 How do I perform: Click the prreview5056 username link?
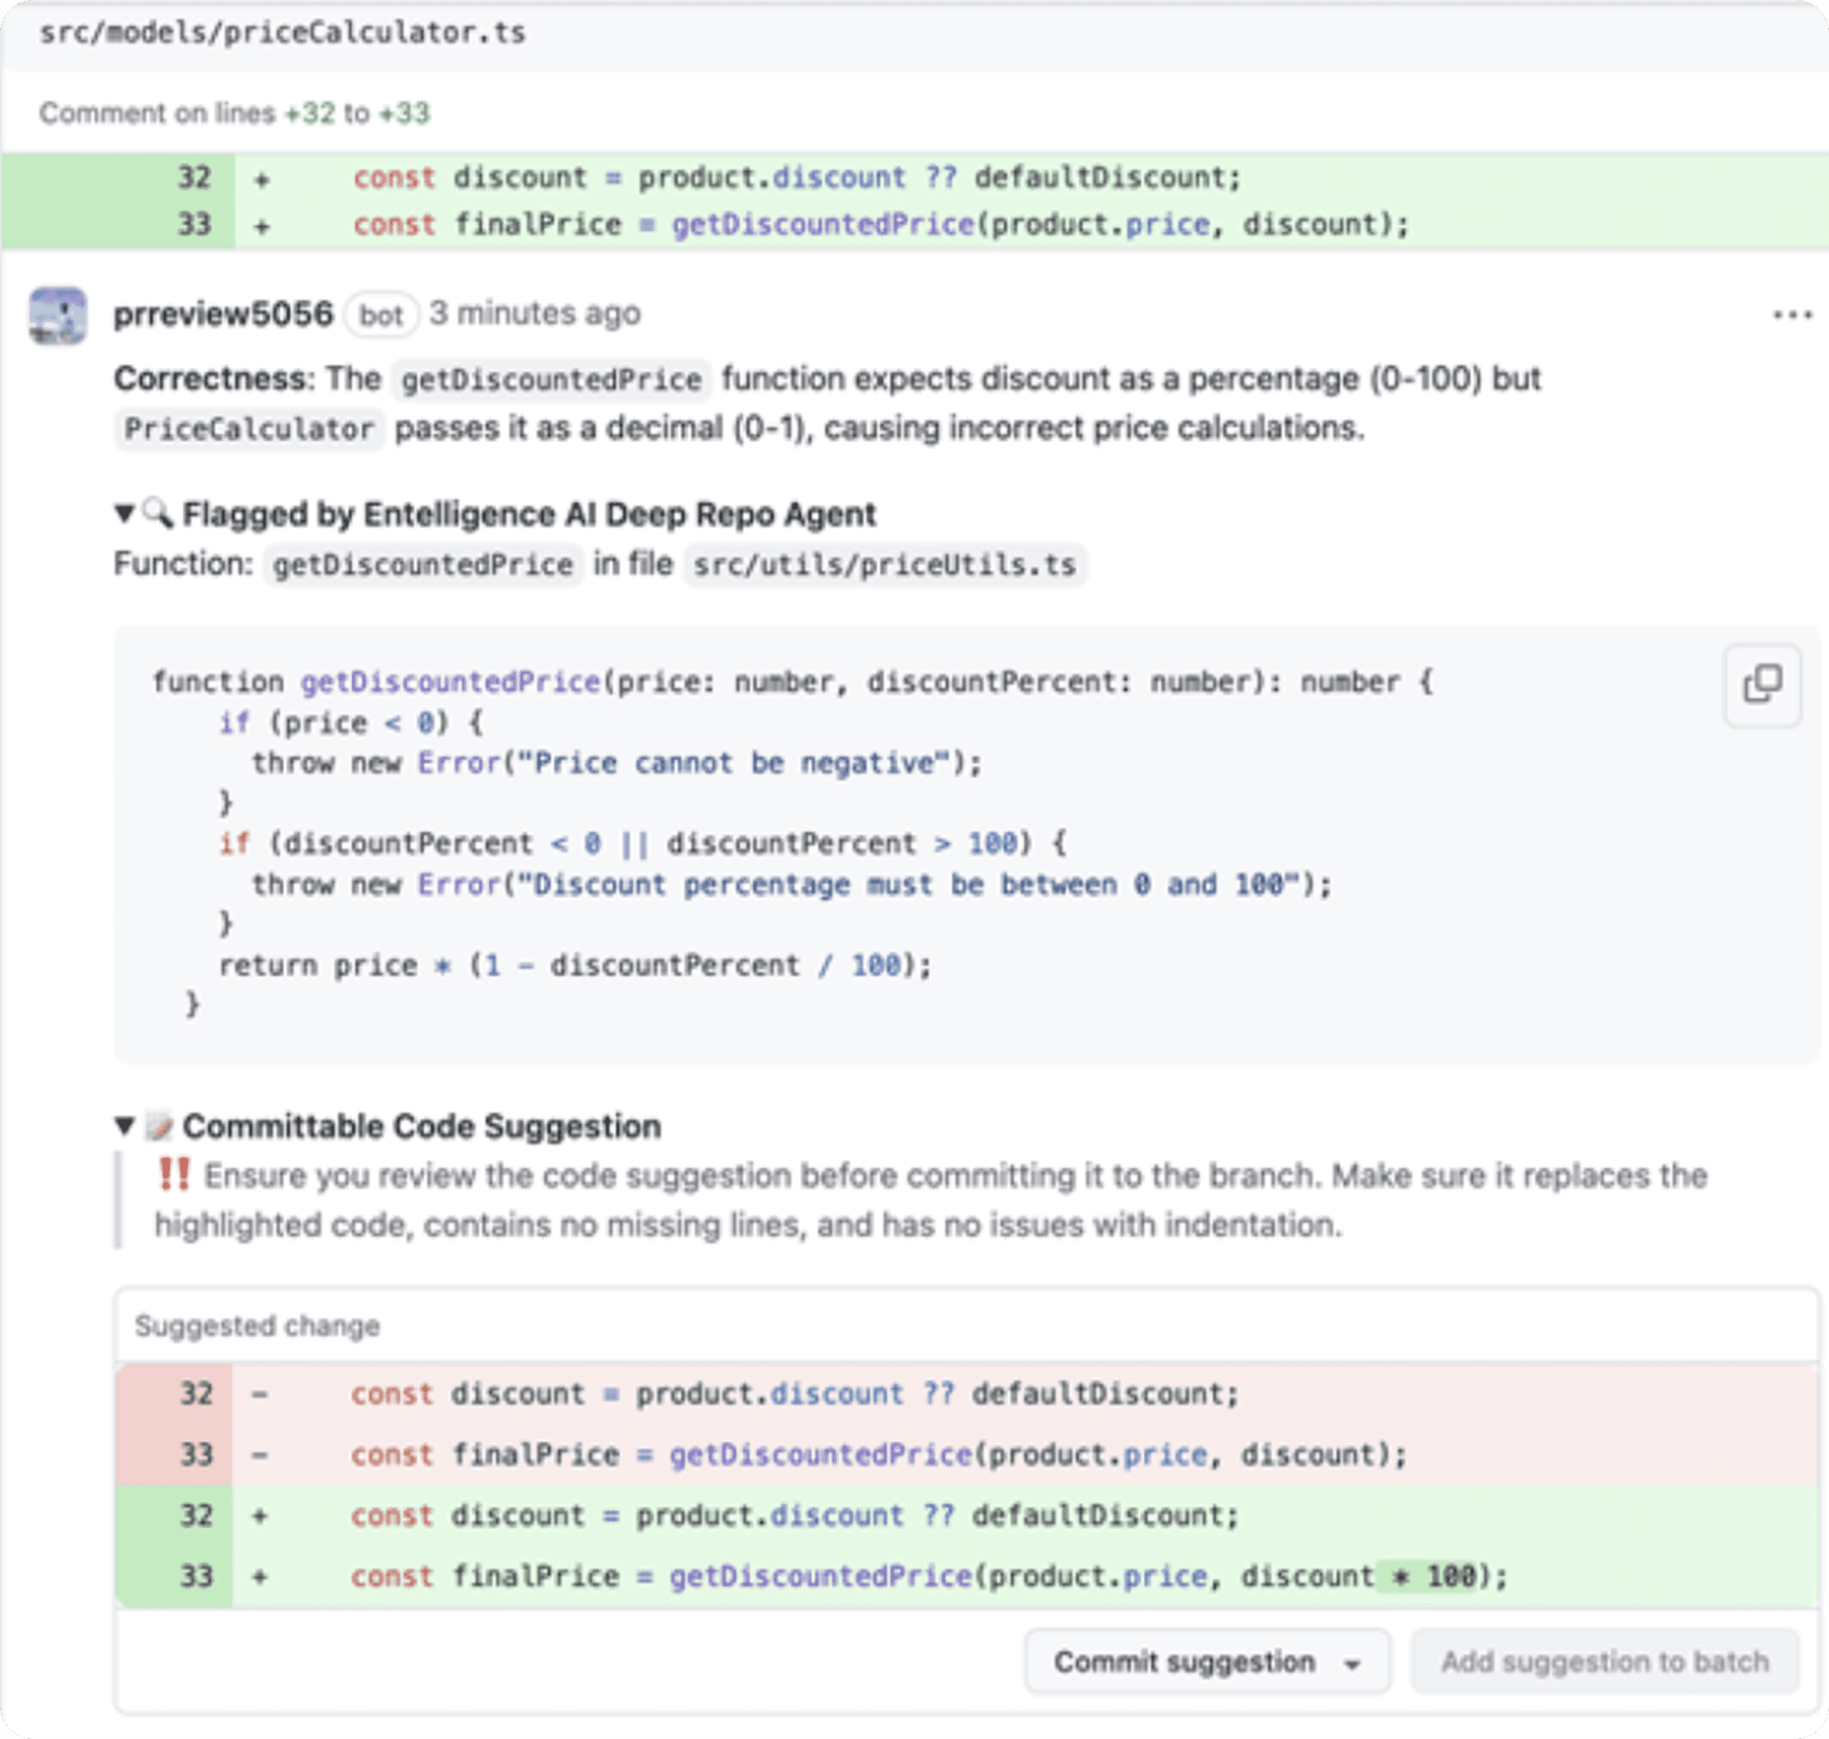pos(222,314)
